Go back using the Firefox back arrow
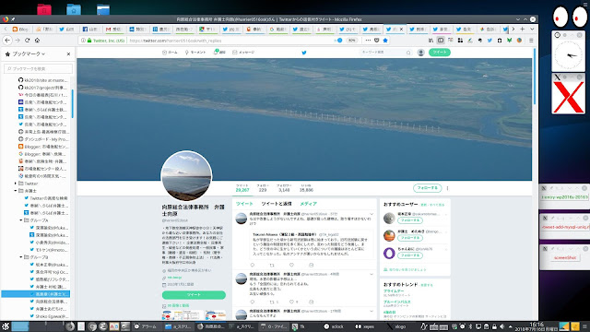This screenshot has width=590, height=332. point(7,40)
